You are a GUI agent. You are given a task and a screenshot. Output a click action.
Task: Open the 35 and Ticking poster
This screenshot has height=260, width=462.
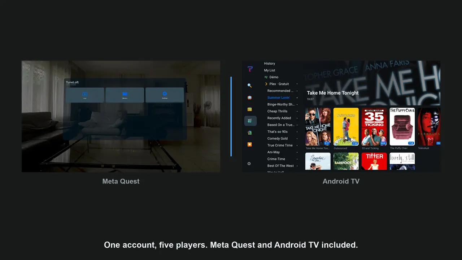(x=374, y=127)
